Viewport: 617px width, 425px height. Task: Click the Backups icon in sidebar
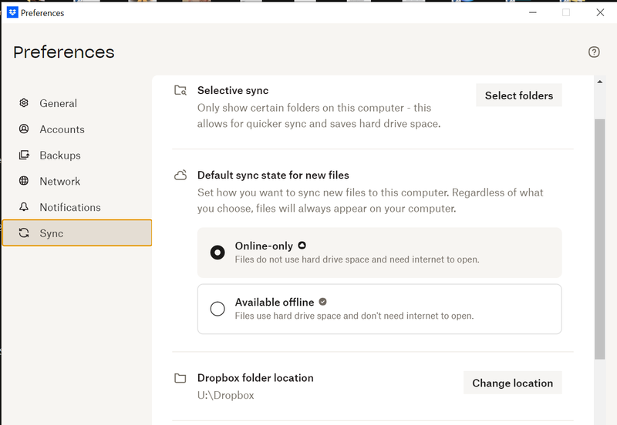(x=24, y=156)
